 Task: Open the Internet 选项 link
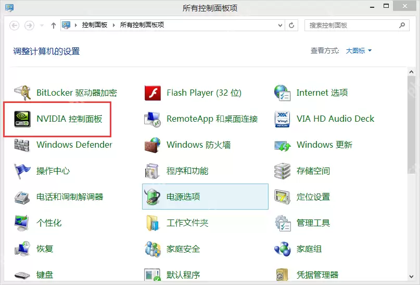click(322, 93)
